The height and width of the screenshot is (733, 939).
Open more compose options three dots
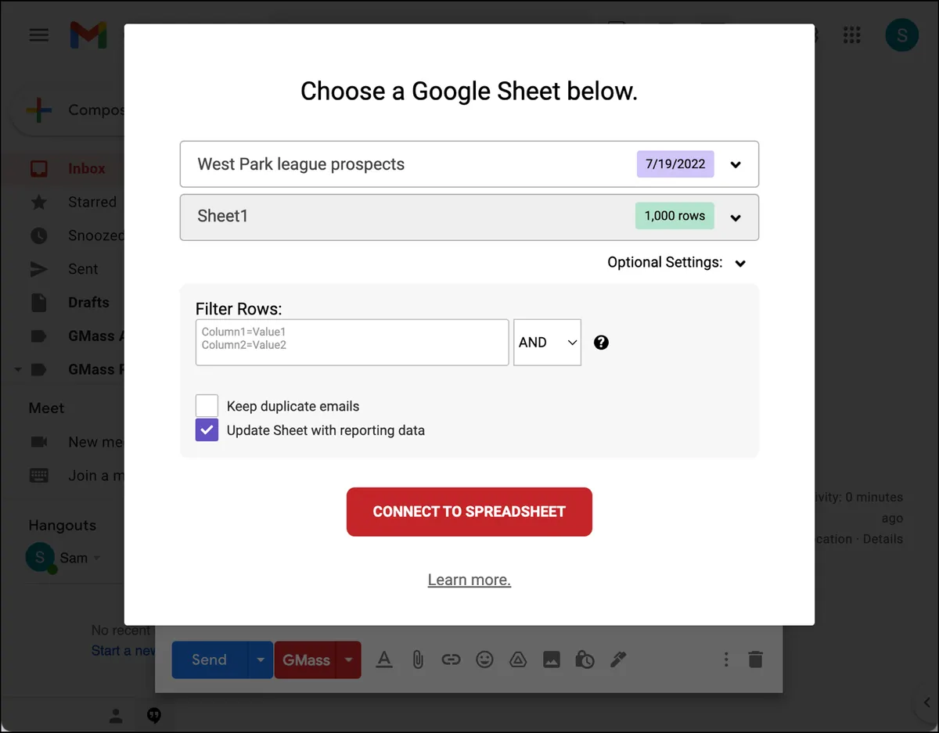pos(726,660)
